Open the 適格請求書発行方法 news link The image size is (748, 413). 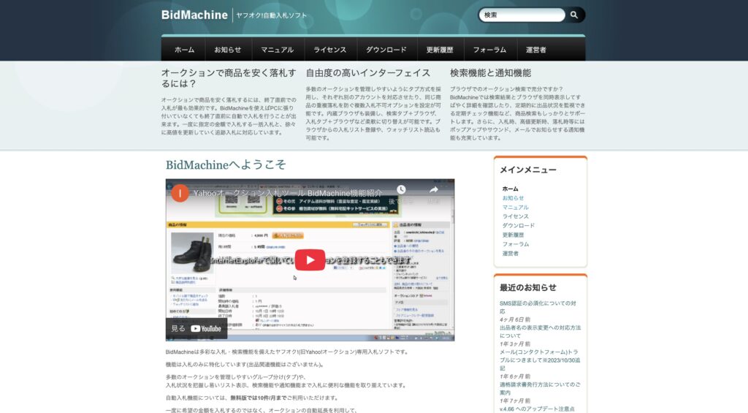[540, 388]
